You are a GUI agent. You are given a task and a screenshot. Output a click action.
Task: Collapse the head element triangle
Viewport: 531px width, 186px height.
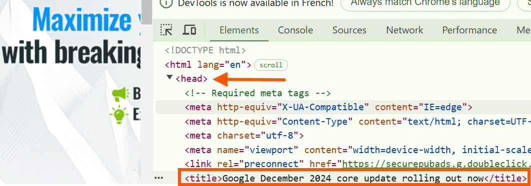[169, 78]
